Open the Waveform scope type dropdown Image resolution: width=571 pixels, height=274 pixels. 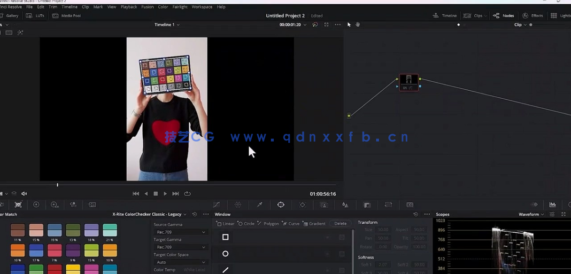(x=531, y=214)
